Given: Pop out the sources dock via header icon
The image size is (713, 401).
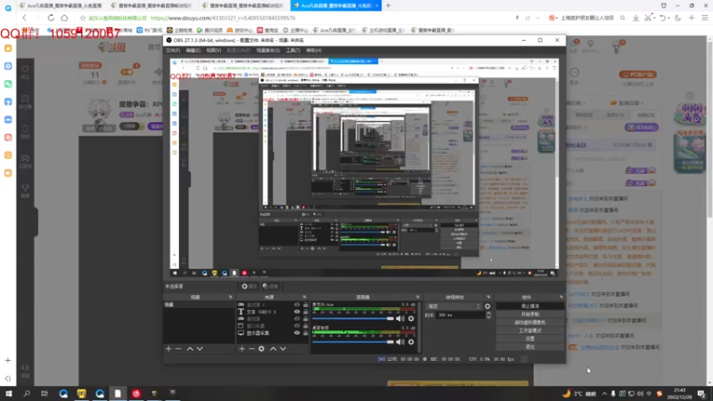Looking at the screenshot, I should tap(304, 297).
